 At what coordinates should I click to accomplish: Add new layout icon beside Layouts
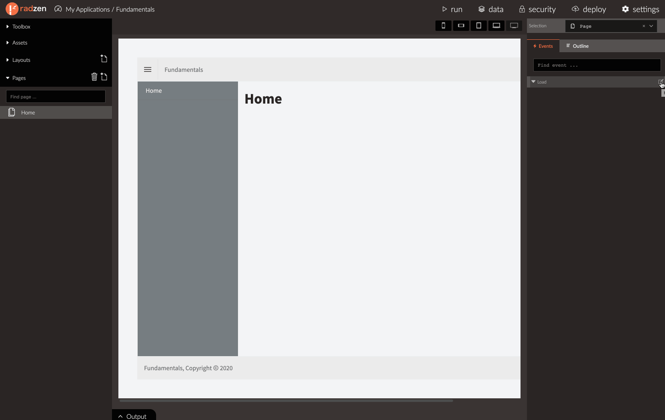tap(104, 59)
